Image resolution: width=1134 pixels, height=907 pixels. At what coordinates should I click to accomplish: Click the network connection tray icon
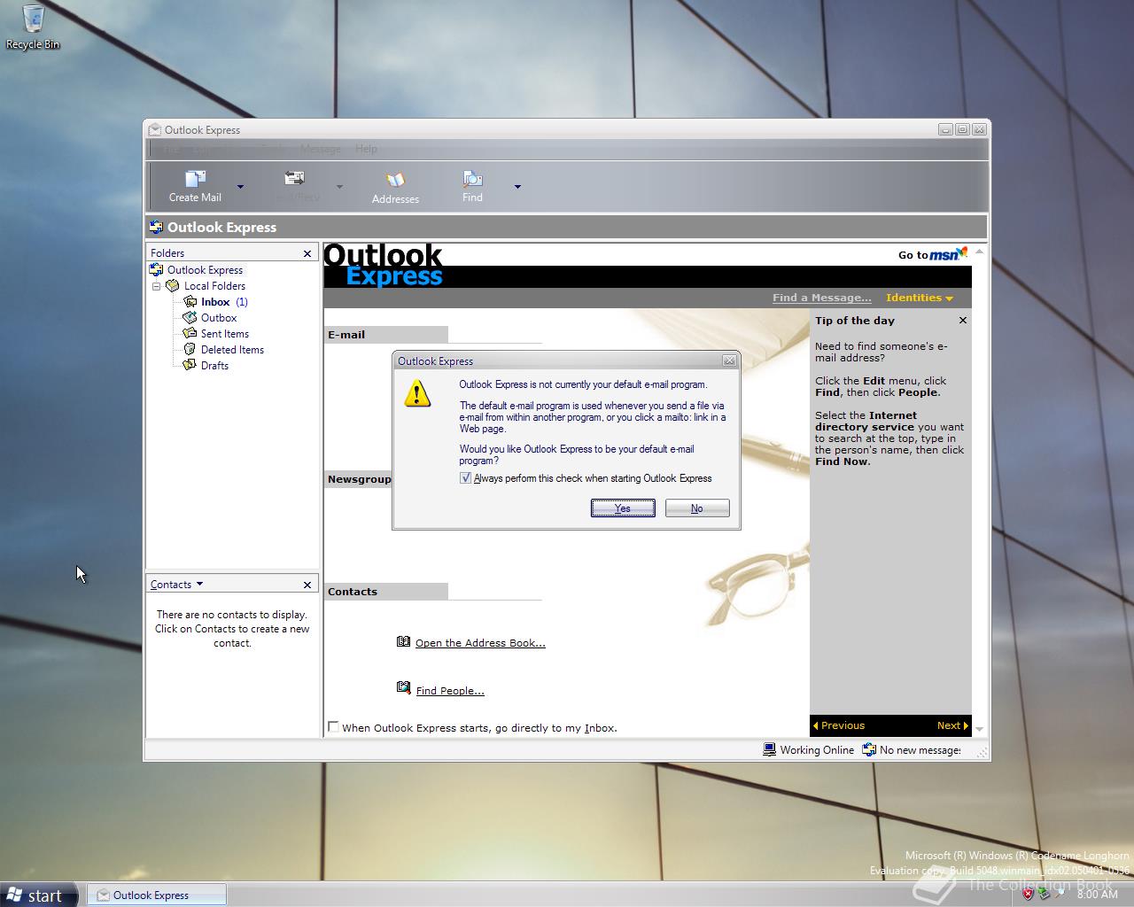(1044, 894)
